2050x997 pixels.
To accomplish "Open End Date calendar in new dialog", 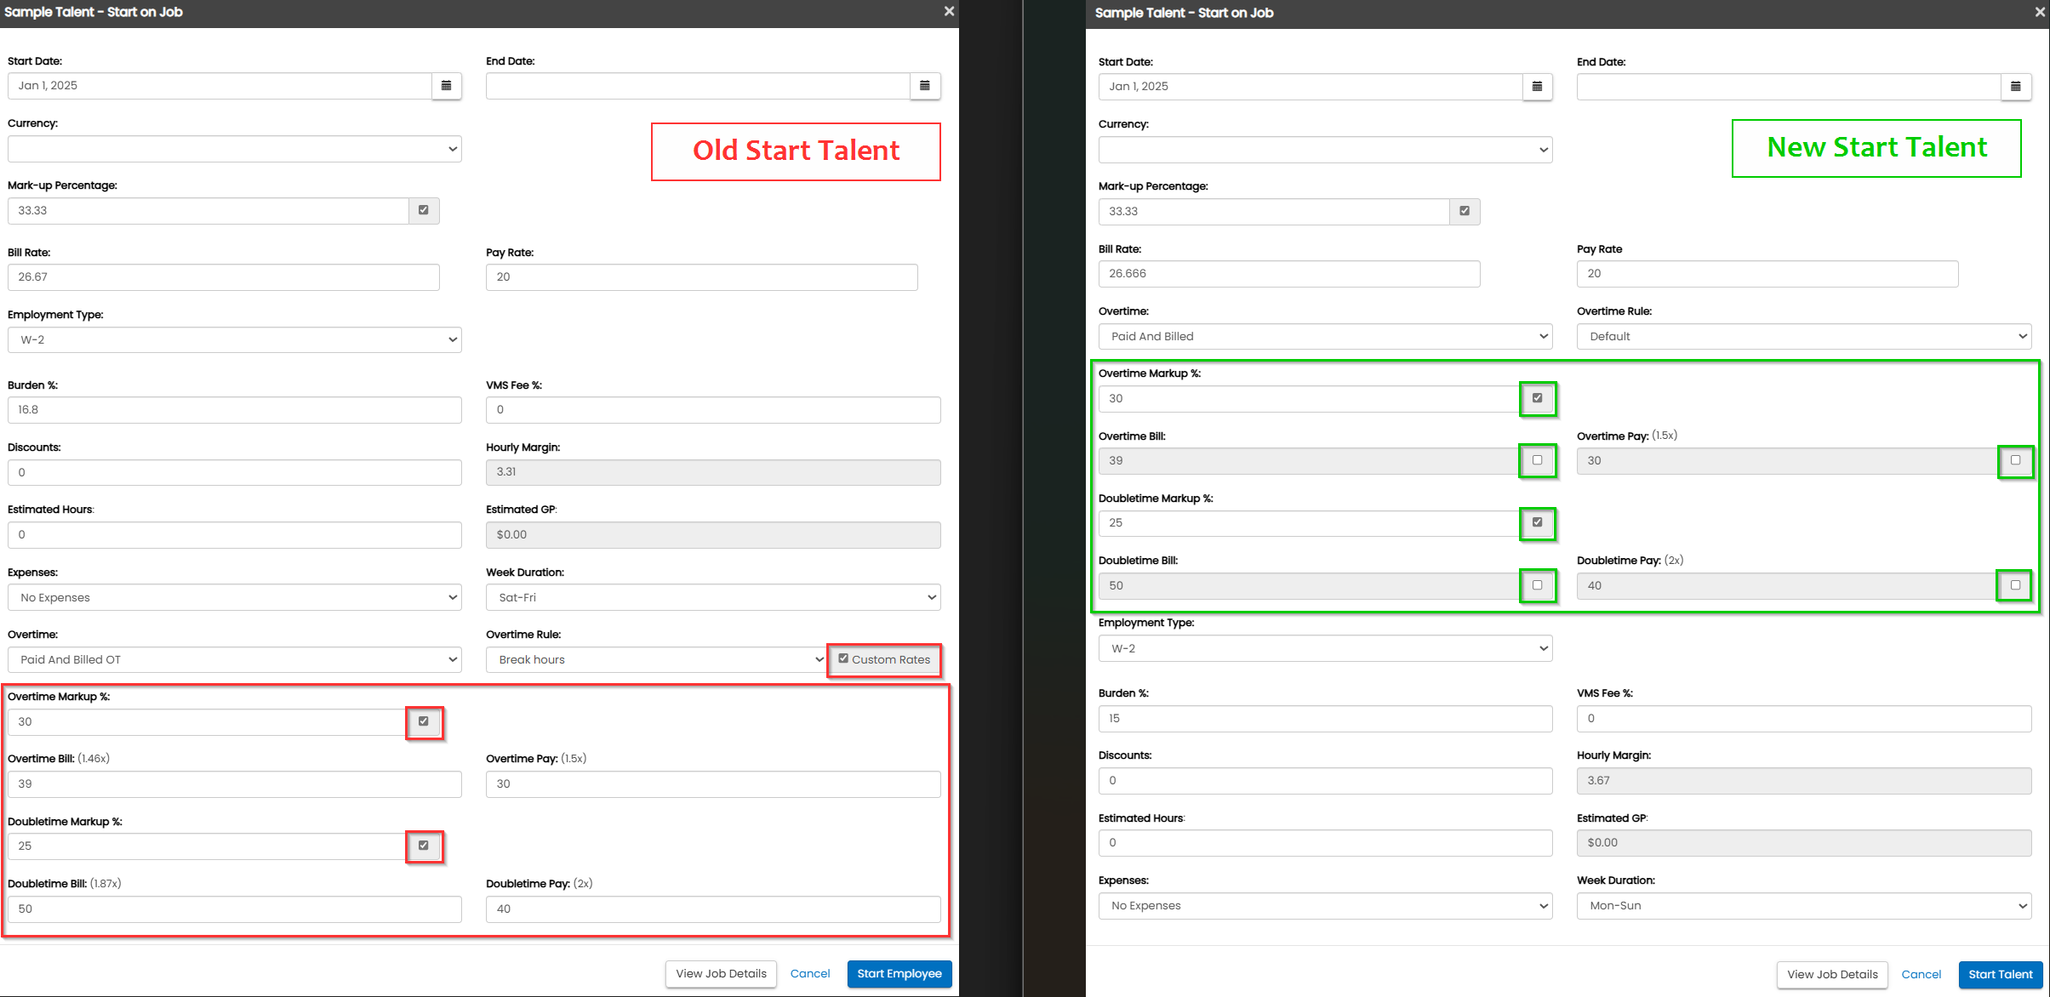I will [x=2015, y=87].
